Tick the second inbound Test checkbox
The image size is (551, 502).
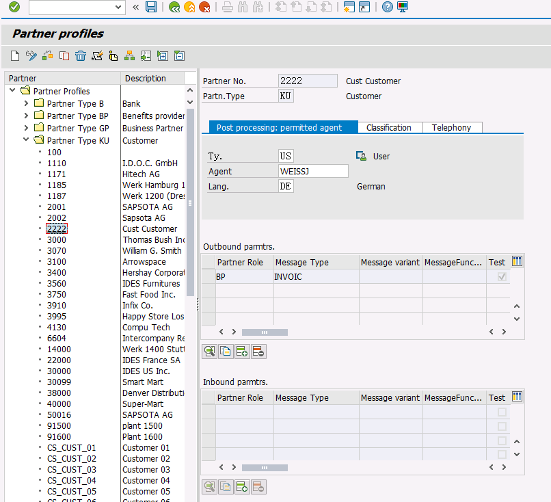[502, 427]
